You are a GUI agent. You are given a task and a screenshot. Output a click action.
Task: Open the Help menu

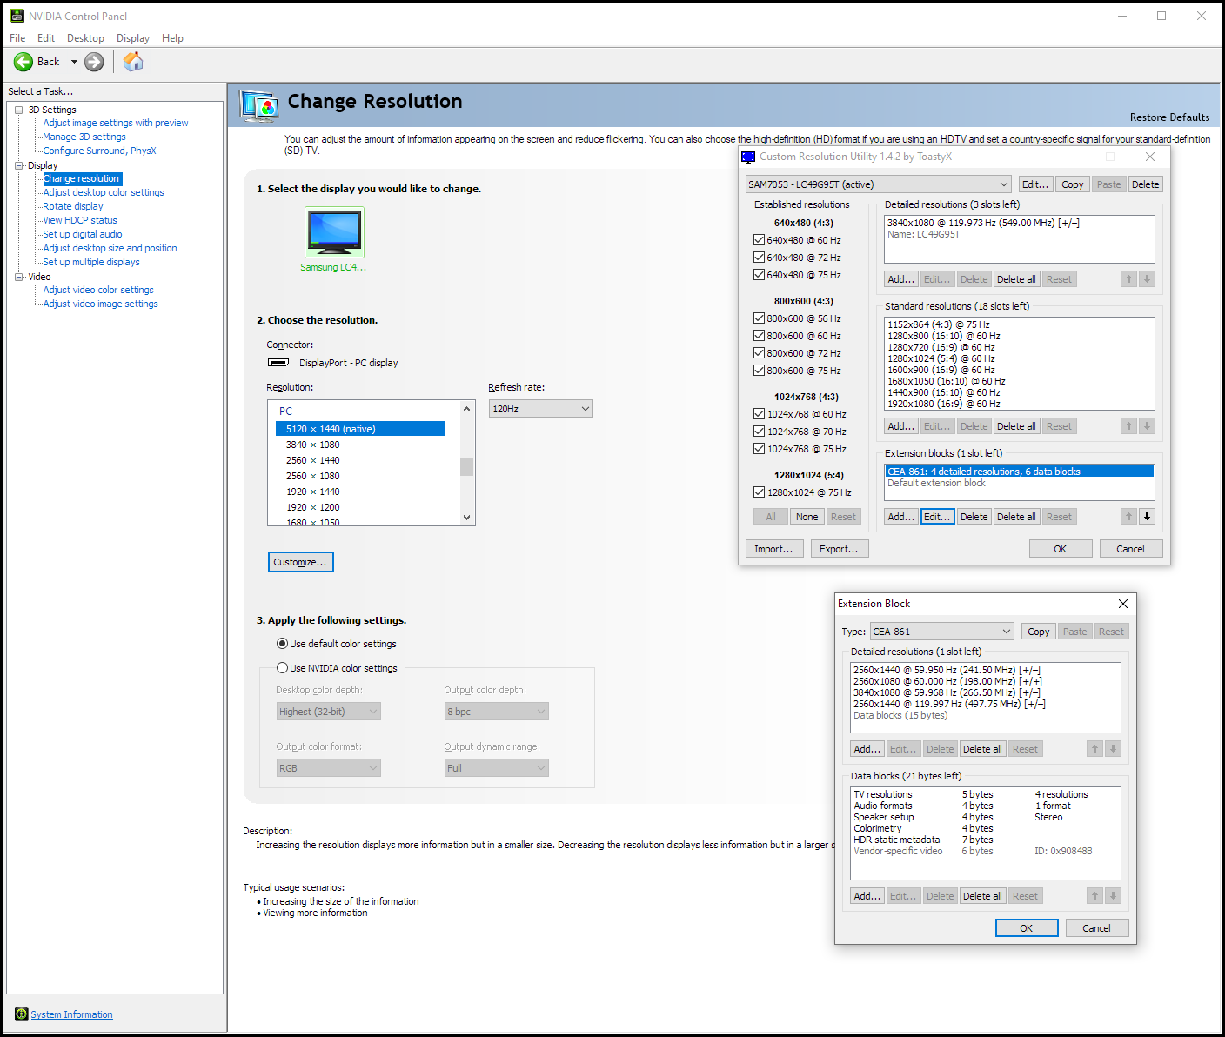(172, 38)
